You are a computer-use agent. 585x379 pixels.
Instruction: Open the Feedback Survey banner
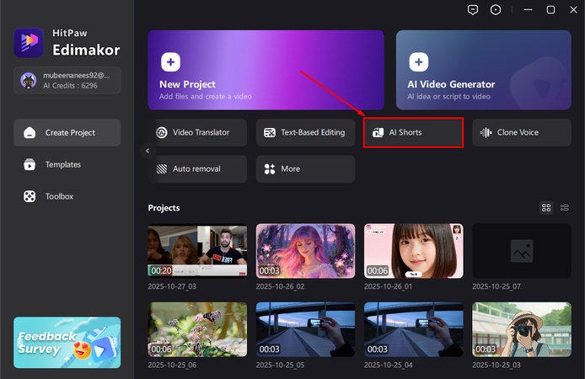pos(67,342)
